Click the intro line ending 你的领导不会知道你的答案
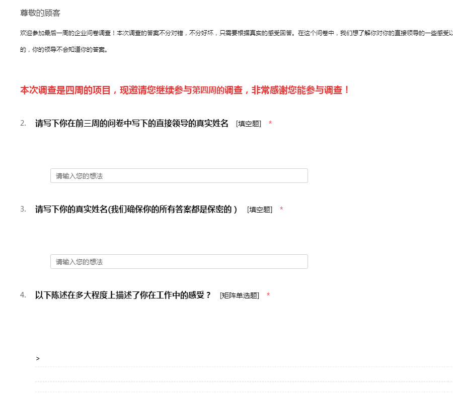The width and height of the screenshot is (453, 402). pos(63,50)
